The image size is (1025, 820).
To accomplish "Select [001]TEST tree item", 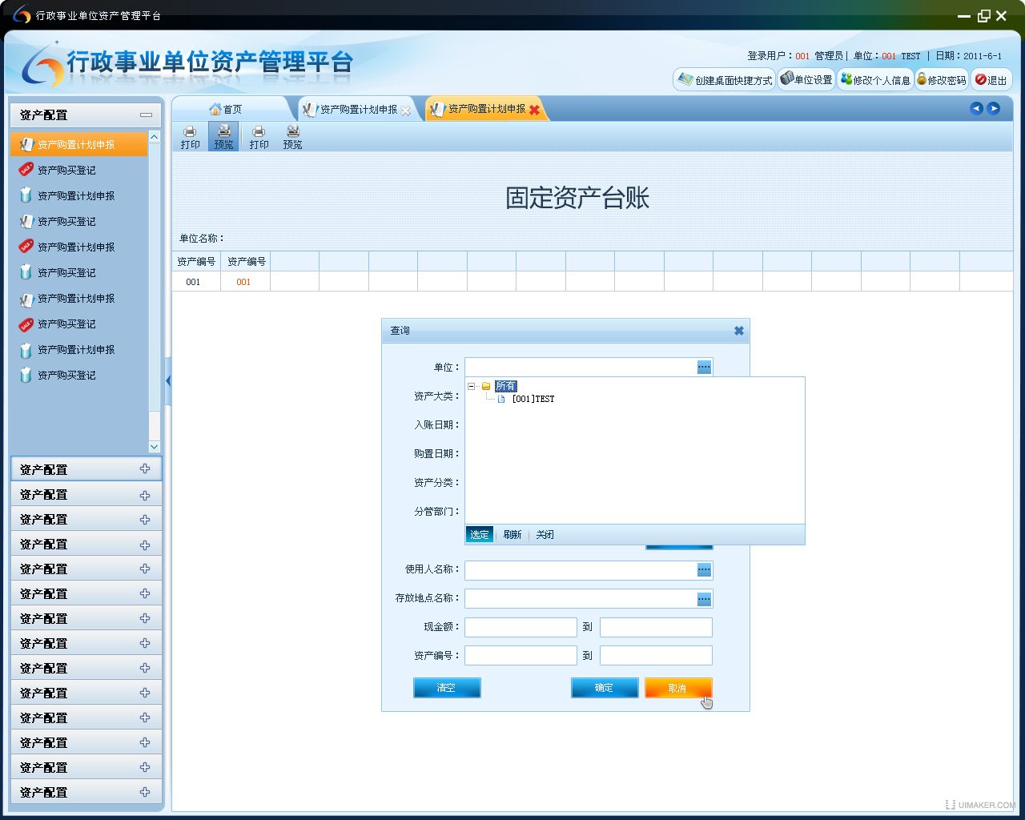I will (533, 399).
